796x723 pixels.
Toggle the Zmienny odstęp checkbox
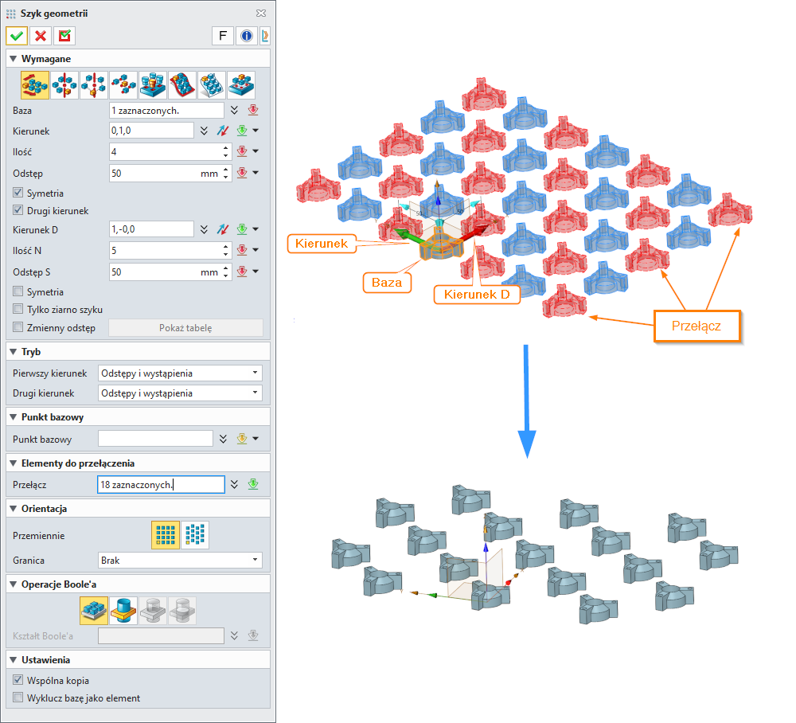[18, 328]
